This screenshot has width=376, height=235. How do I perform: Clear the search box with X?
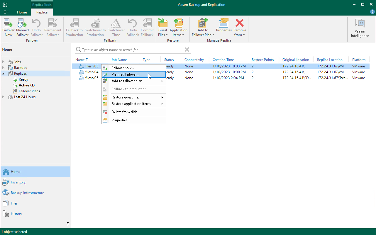click(187, 50)
